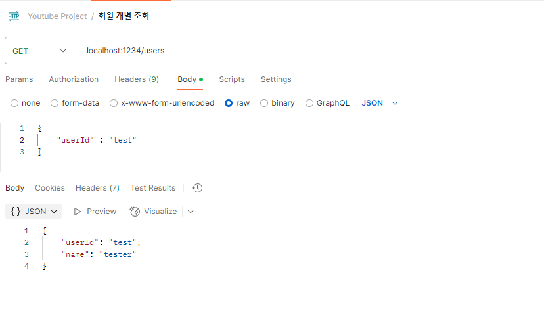
Task: Expand the chevron next to Visualize
Action: coord(191,212)
